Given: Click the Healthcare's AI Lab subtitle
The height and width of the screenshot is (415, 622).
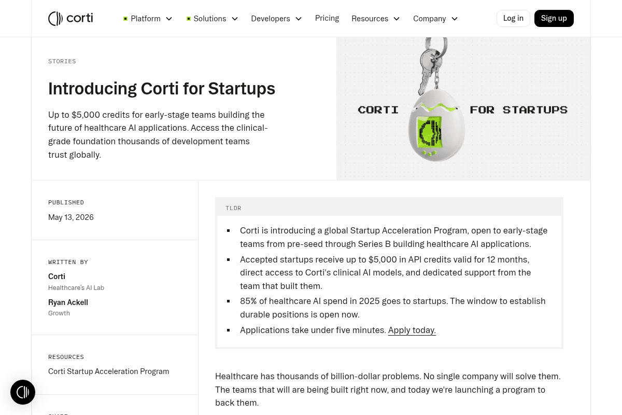Looking at the screenshot, I should tap(76, 288).
